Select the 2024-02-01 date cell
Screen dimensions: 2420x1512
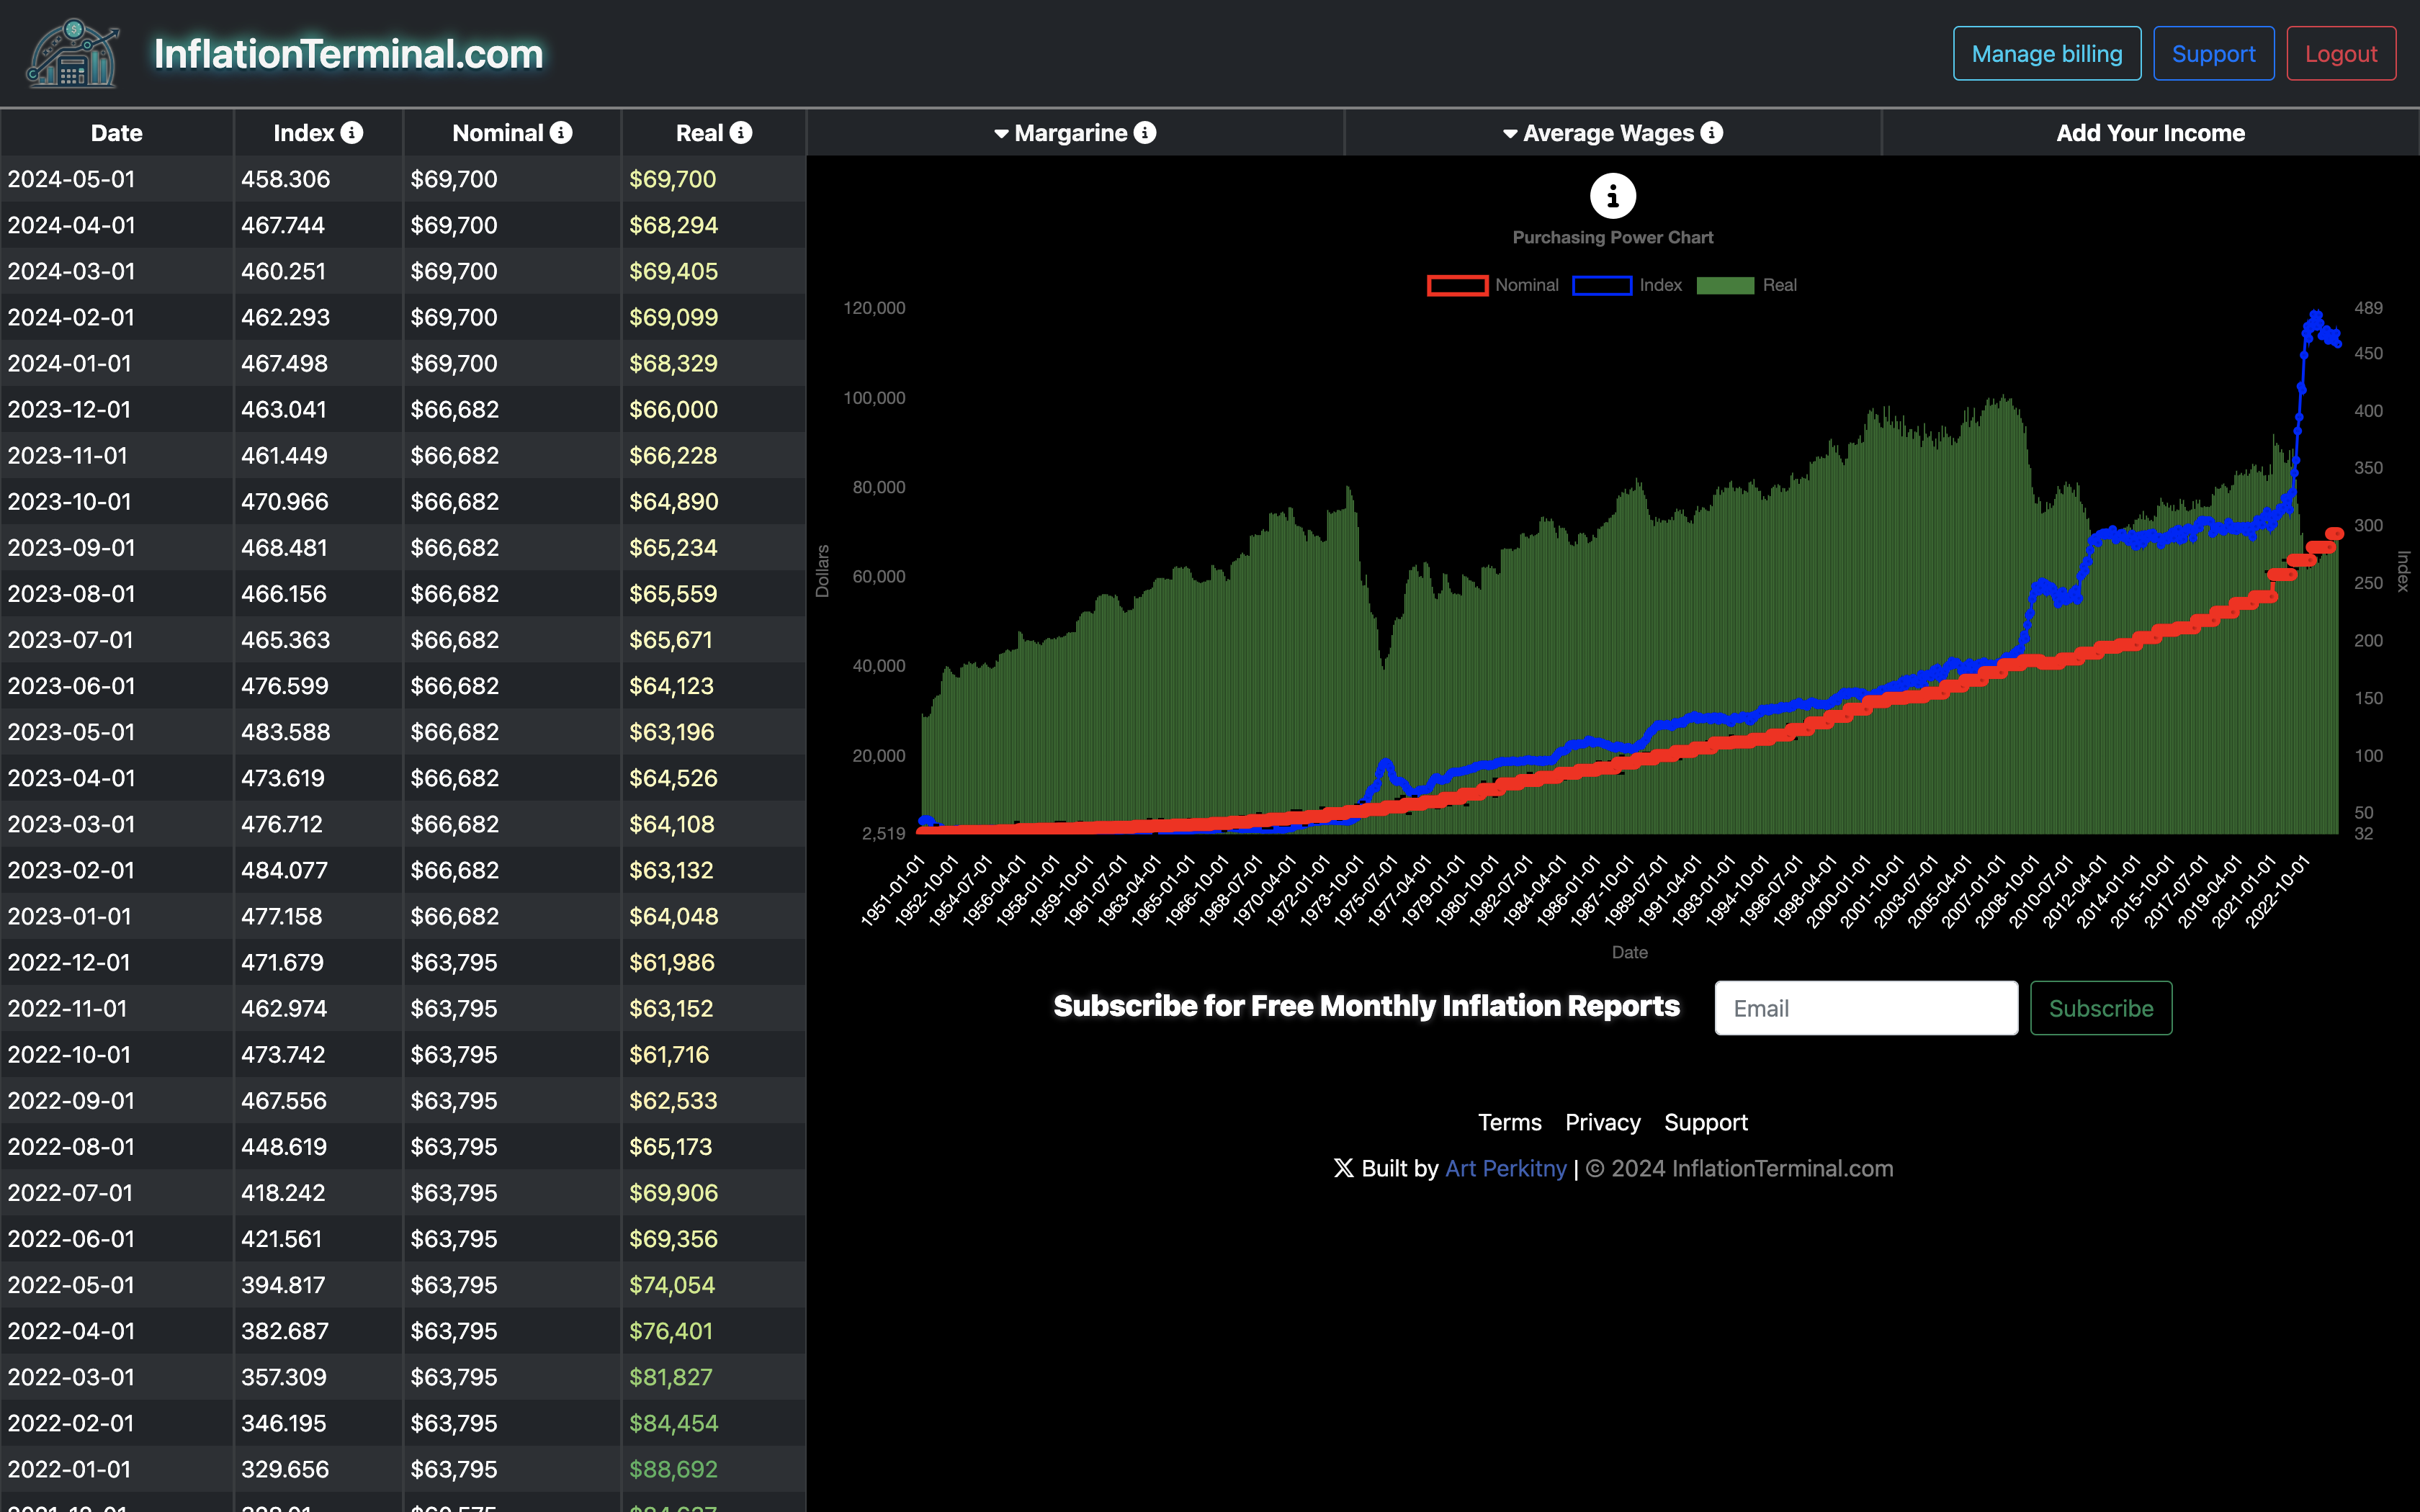pyautogui.click(x=117, y=317)
